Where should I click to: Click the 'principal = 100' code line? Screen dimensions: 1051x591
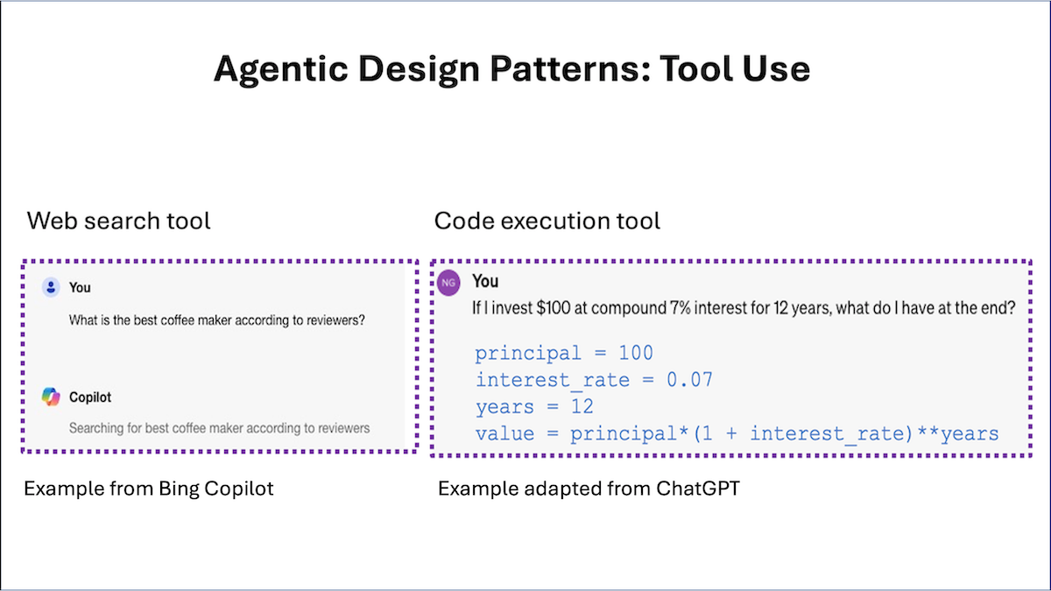pyautogui.click(x=564, y=354)
